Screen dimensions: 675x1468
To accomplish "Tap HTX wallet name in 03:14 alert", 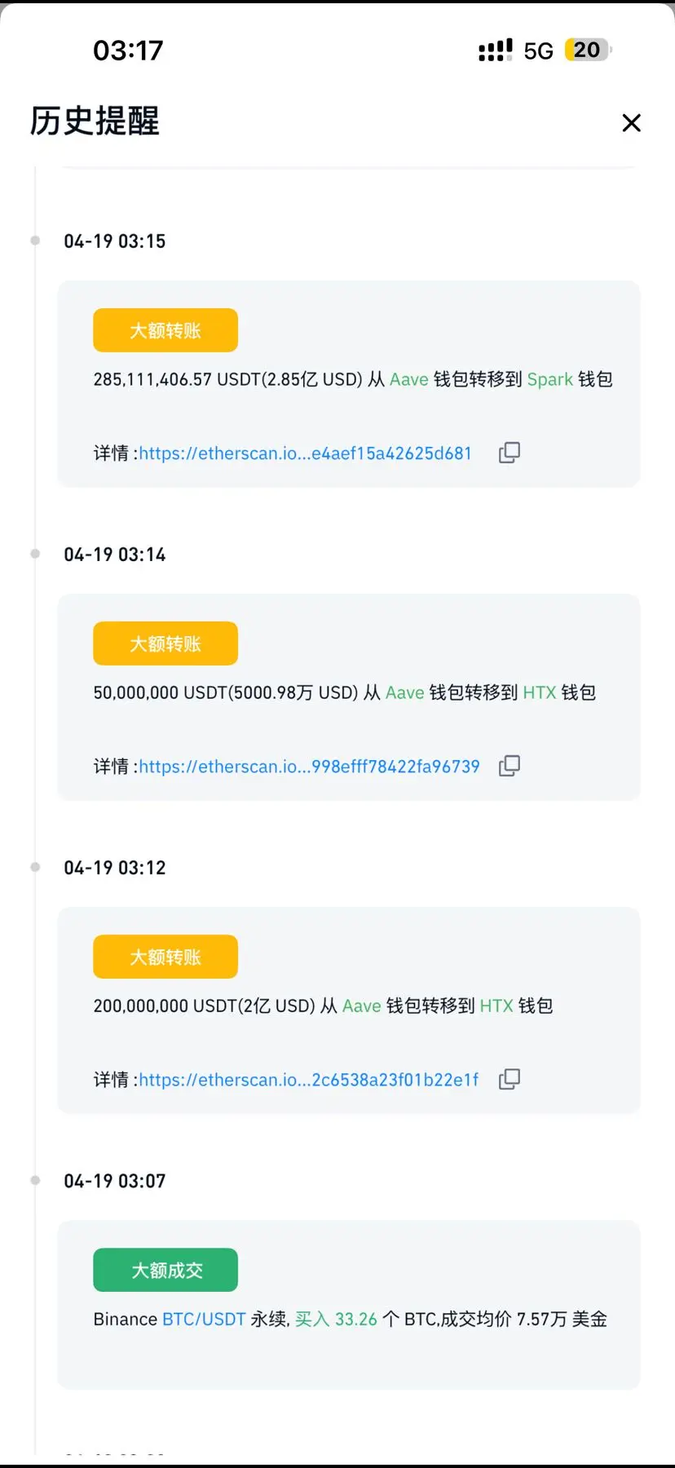I will pyautogui.click(x=539, y=692).
